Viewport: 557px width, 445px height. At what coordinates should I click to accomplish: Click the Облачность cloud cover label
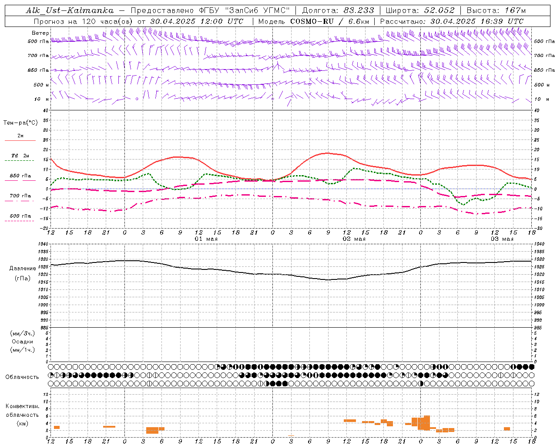click(22, 377)
